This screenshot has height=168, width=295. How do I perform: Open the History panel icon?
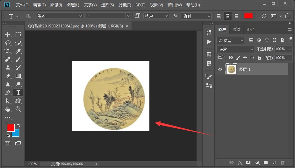(209, 33)
